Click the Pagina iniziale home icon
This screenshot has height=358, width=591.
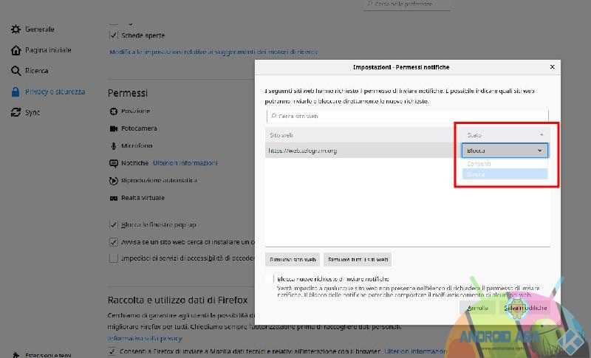tap(16, 50)
